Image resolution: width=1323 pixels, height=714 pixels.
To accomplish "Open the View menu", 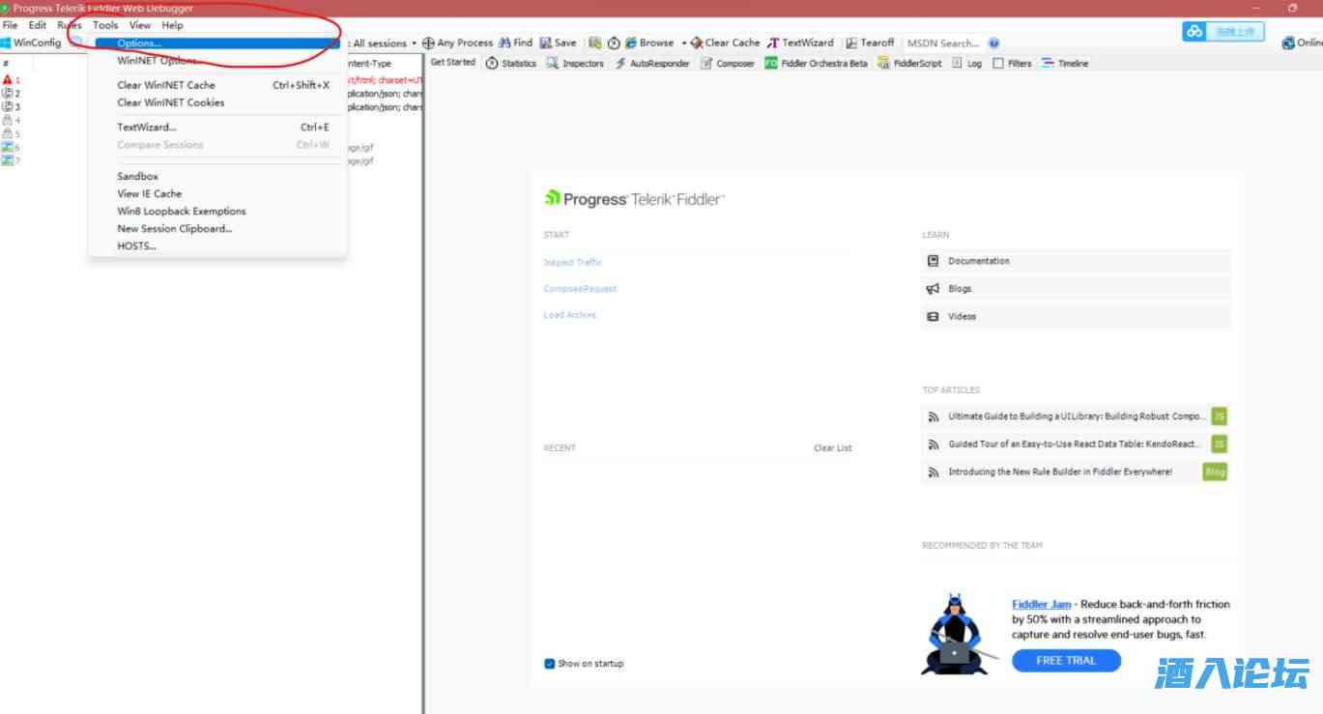I will [x=140, y=25].
